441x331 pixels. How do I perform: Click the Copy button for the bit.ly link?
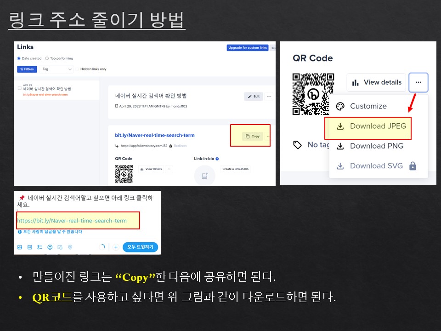tap(253, 136)
